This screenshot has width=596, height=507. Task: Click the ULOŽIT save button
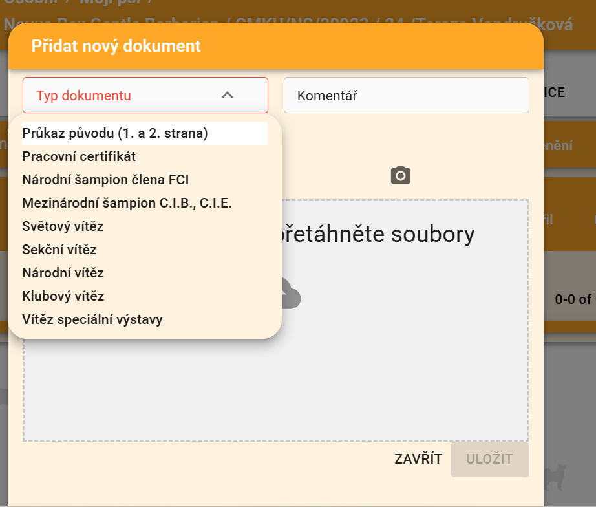tap(489, 459)
